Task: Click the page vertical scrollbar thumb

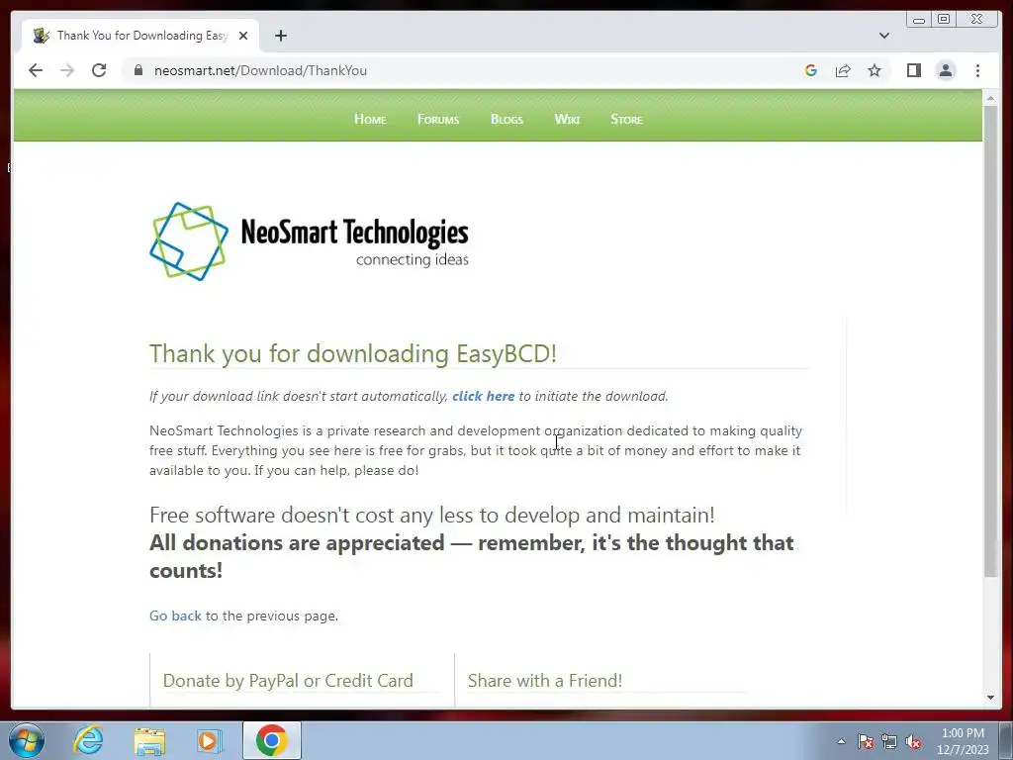Action: pyautogui.click(x=990, y=340)
